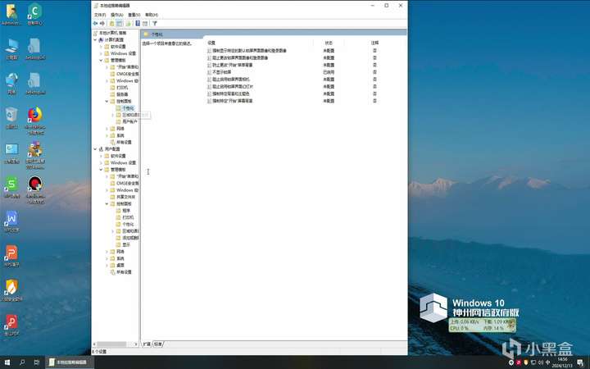Screen dimensions: 590x369
Task: Open the 控制中心 desktop icon
Action: pyautogui.click(x=34, y=14)
